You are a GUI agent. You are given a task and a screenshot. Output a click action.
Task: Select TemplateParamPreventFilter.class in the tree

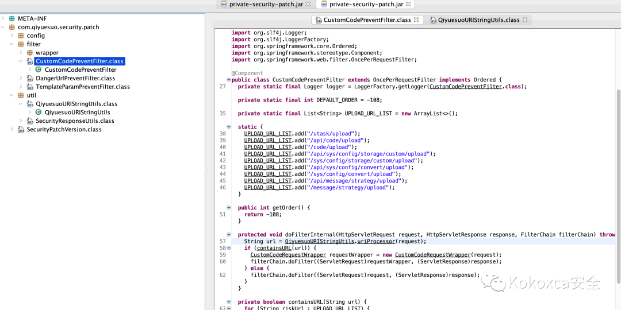[83, 87]
